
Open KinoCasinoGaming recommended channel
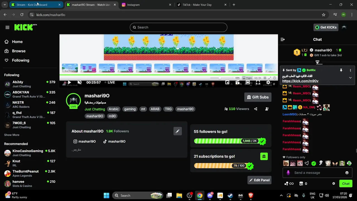point(30,153)
